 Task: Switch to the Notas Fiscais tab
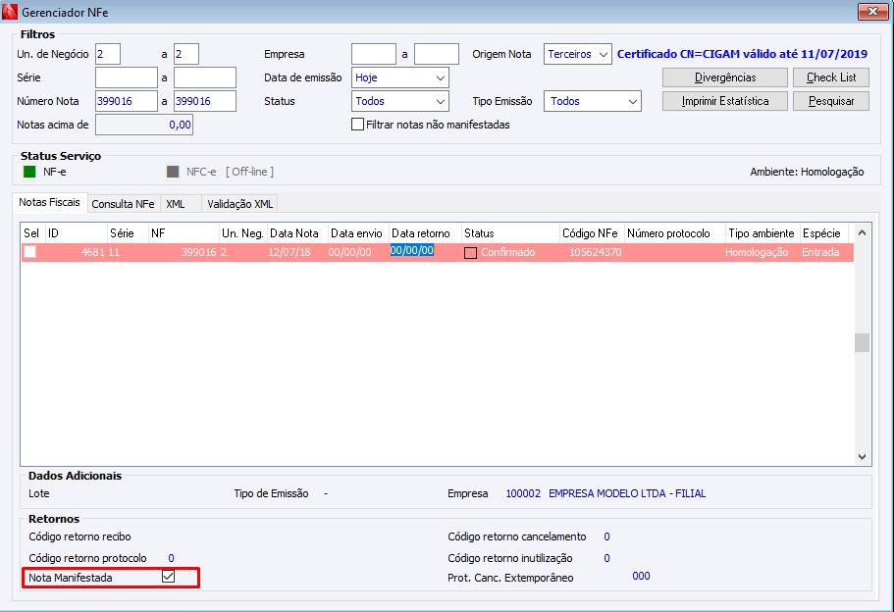click(x=50, y=202)
